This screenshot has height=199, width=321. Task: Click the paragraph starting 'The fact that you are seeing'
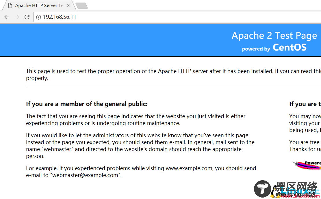click(136, 120)
